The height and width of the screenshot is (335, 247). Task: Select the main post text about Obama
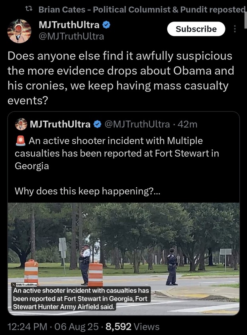click(x=120, y=78)
